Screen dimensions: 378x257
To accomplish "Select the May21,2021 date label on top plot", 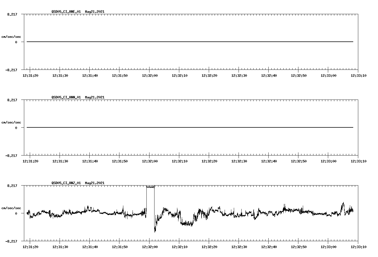I will point(94,12).
